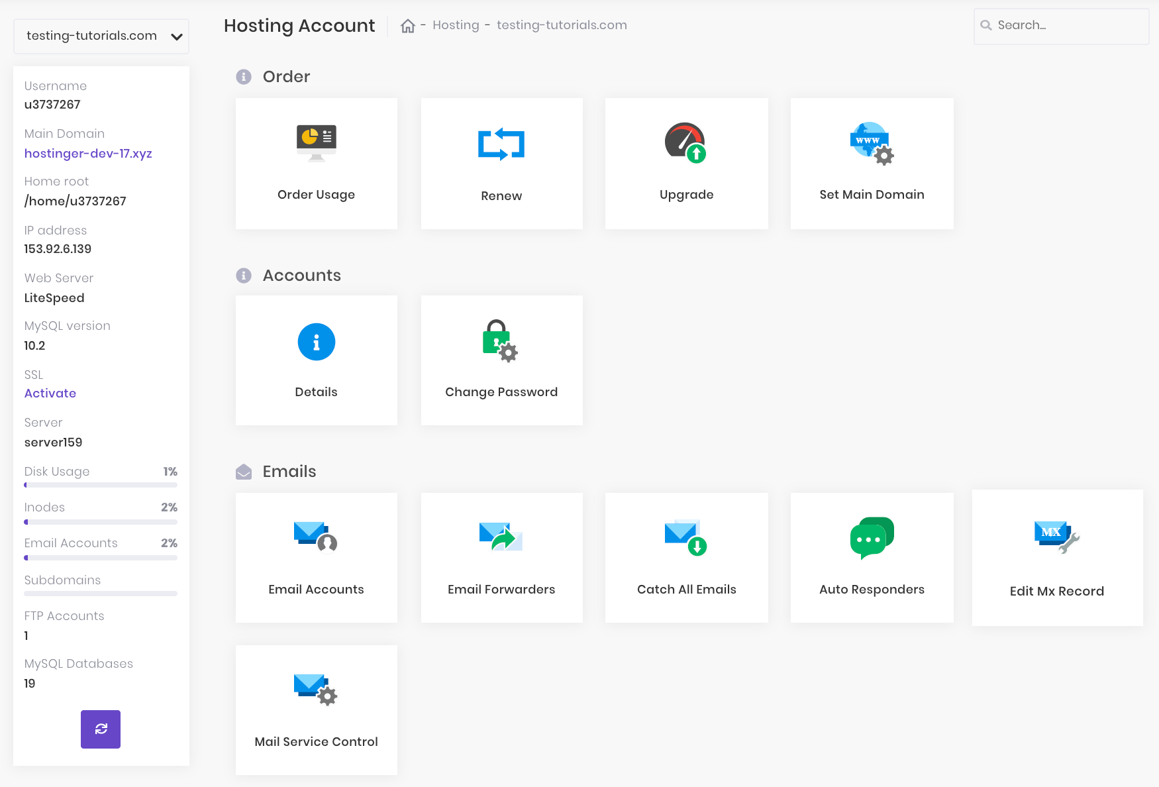Screen dimensions: 1159x787
Task: Click the info icon beside Order heading
Action: pyautogui.click(x=244, y=77)
